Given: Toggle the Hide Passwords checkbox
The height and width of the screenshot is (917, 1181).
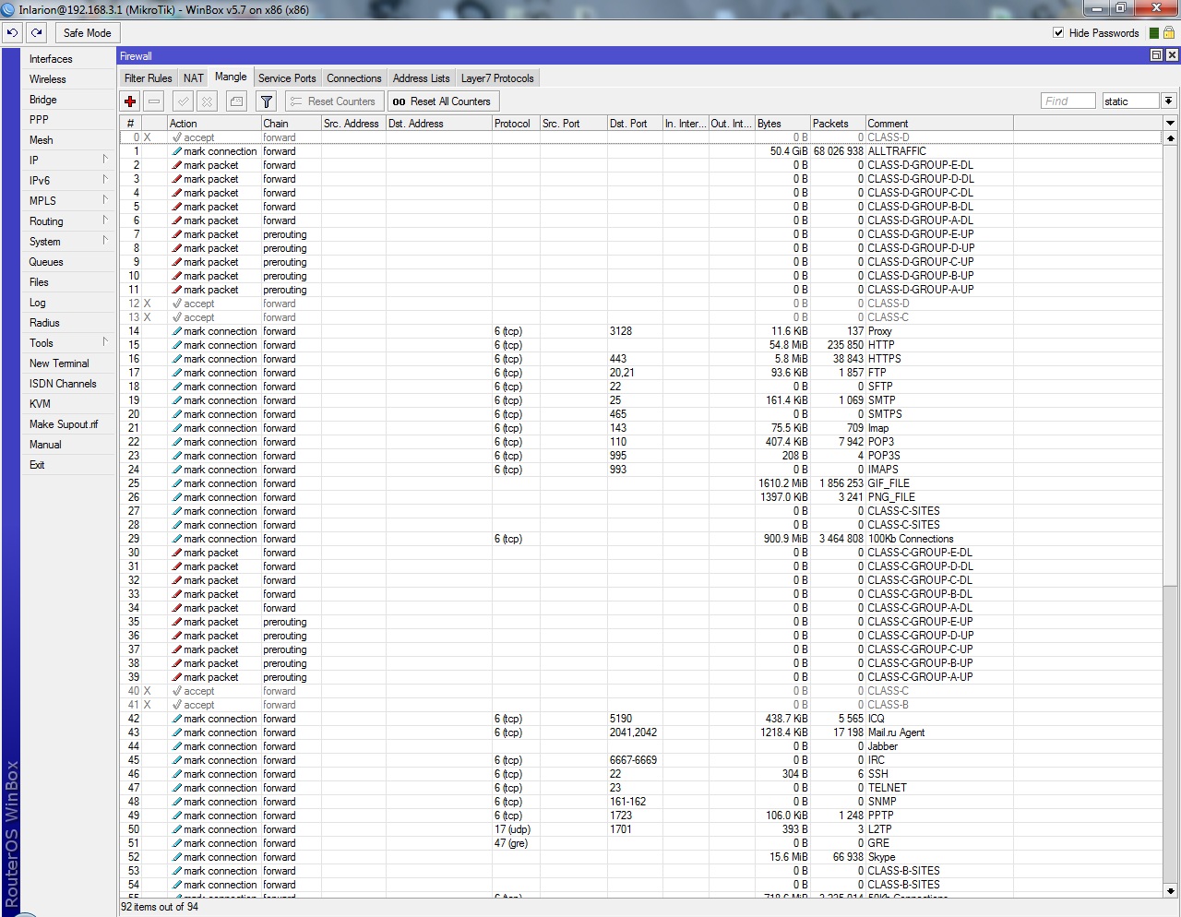Looking at the screenshot, I should click(1058, 33).
